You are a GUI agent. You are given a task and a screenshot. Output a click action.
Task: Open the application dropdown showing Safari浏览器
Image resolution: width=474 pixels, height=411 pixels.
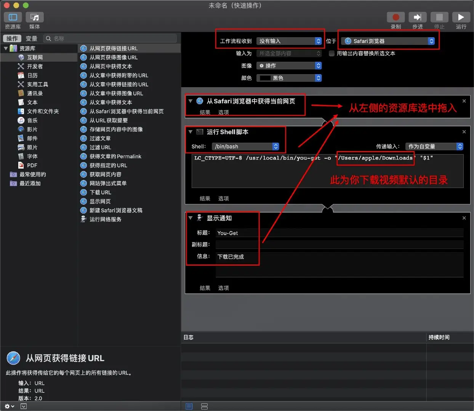tap(388, 41)
